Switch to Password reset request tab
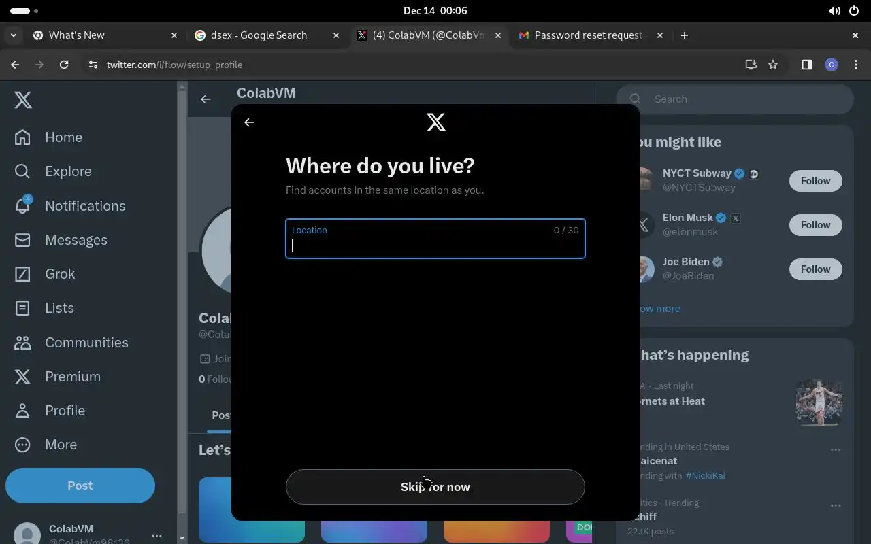The image size is (871, 544). (588, 35)
